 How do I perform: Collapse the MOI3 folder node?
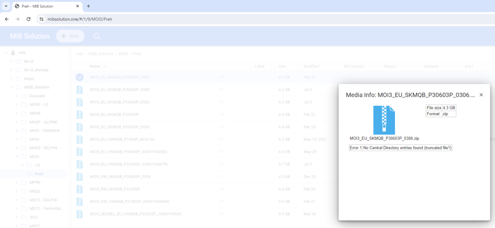pyautogui.click(x=17, y=157)
